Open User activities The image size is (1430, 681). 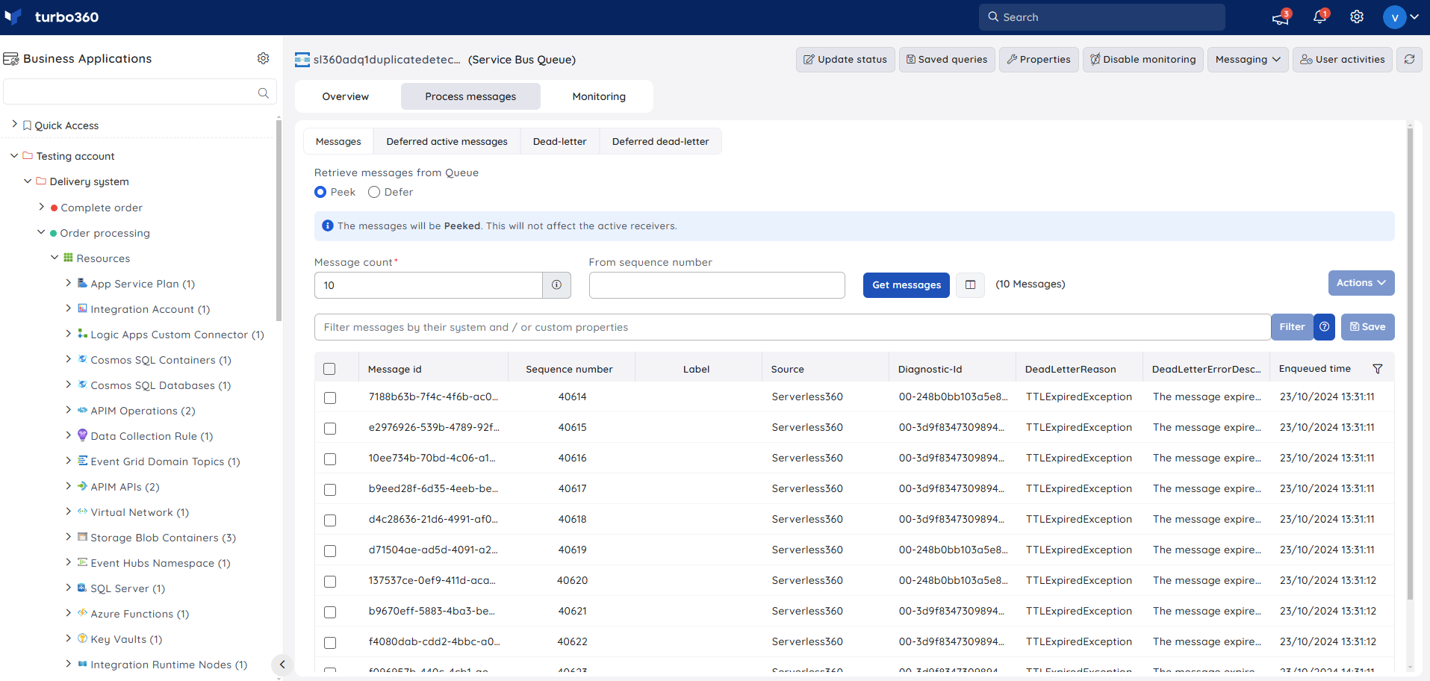click(x=1343, y=59)
